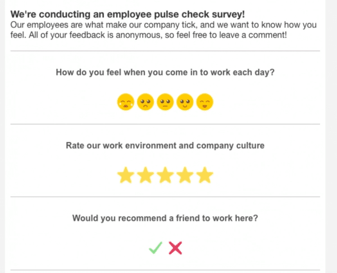Screen dimensions: 337x273
Task: Click the employee pulse check survey headline
Action: [x=127, y=15]
